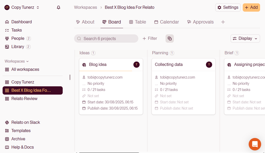Switch to the Table tab
Viewport: 265px width, 153px height.
pyautogui.click(x=138, y=22)
